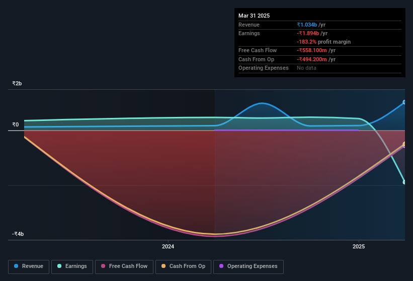Viewport: 413px width, 281px height.
Task: Click the -183.2% profit margin text
Action: (x=324, y=42)
